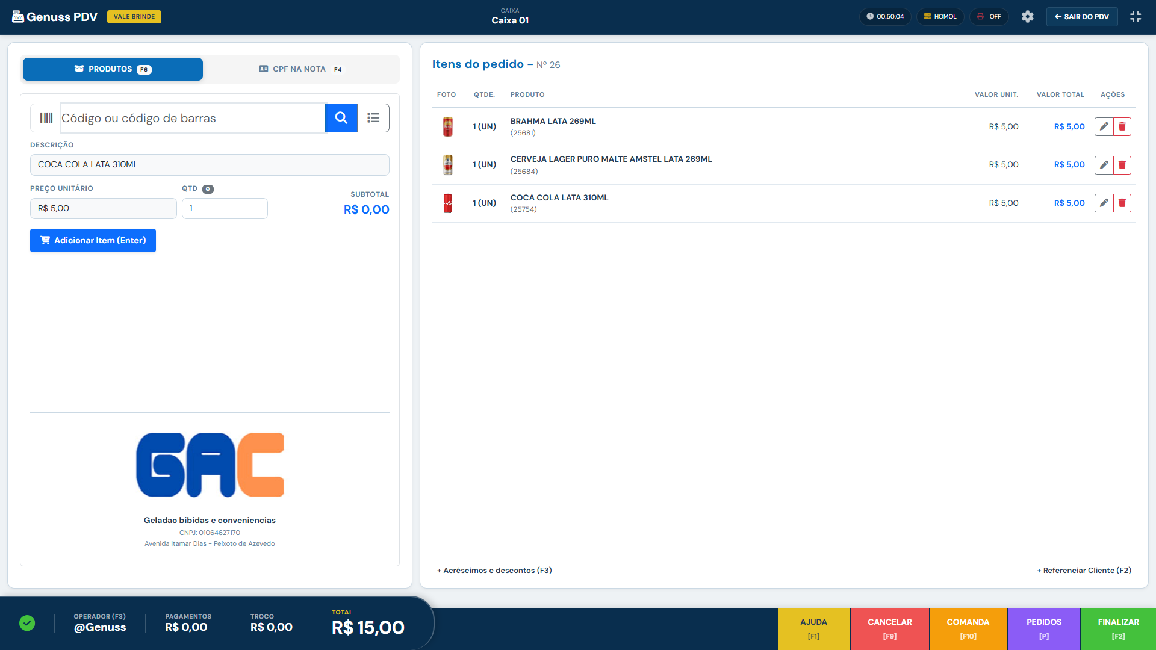Click FINALIZAR [F2] button

pos(1119,628)
